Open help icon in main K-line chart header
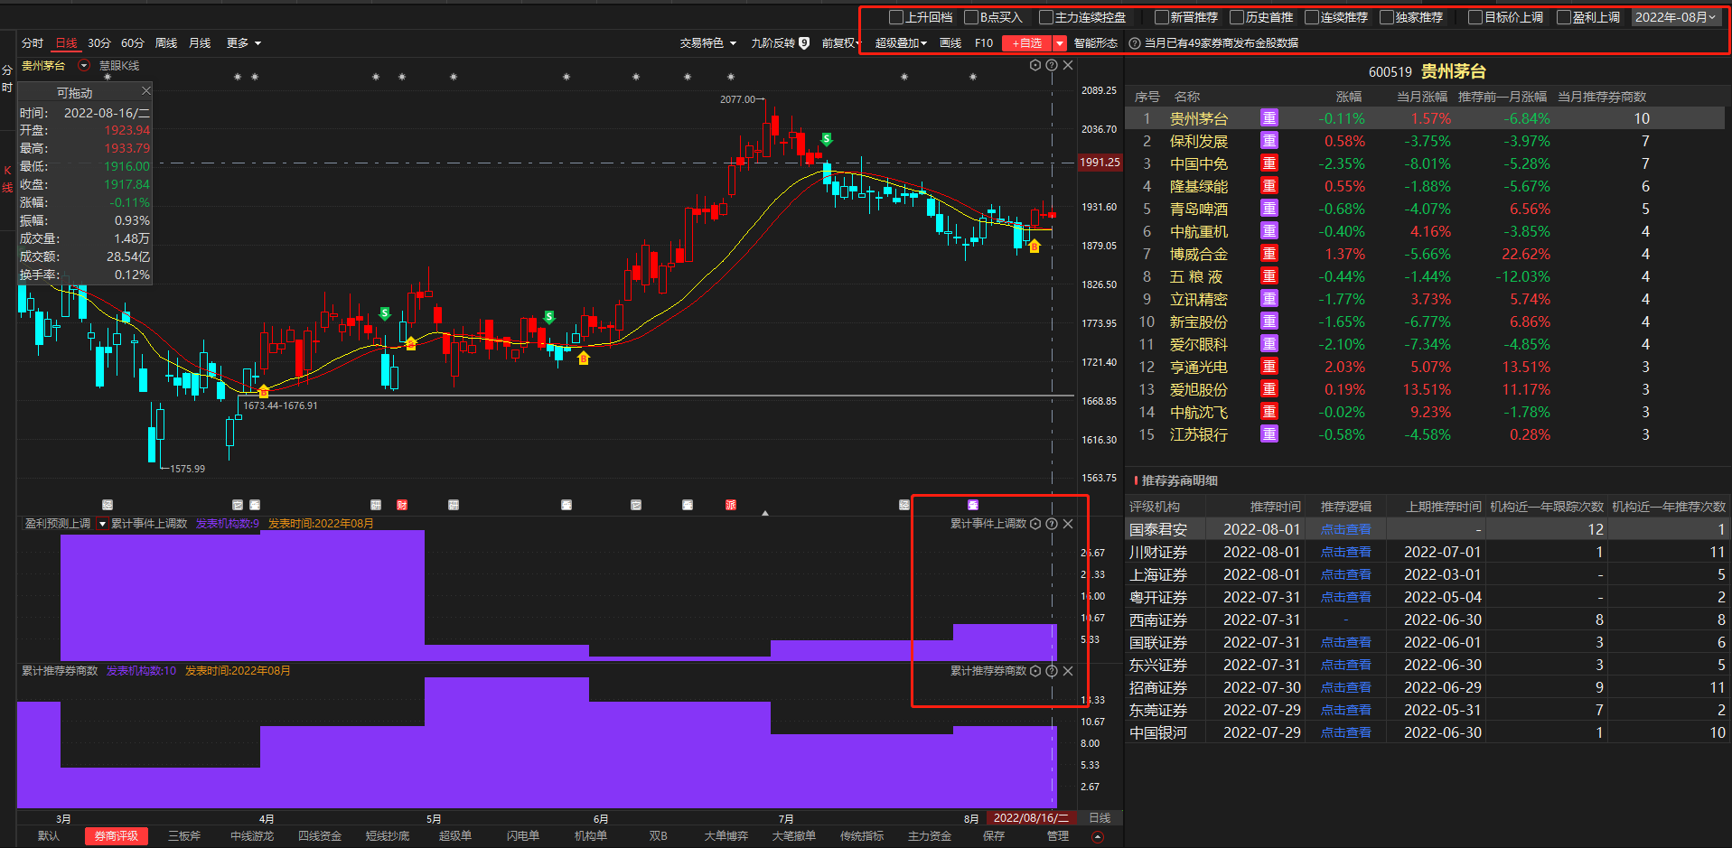Image resolution: width=1732 pixels, height=848 pixels. click(1052, 65)
